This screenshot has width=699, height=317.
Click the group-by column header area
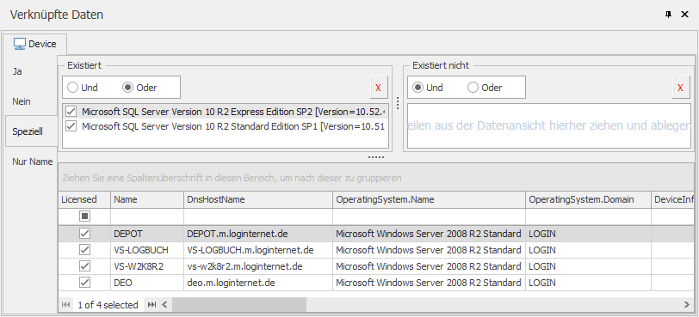pos(376,178)
